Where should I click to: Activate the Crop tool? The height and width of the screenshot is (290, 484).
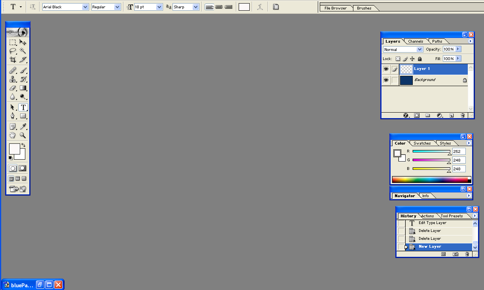coord(13,60)
